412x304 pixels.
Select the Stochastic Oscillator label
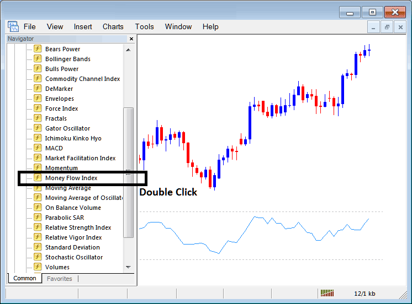tap(74, 257)
